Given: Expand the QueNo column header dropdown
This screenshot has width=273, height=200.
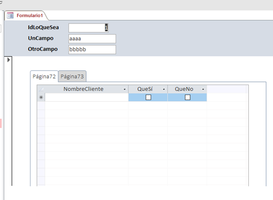Looking at the screenshot, I should tap(203, 89).
